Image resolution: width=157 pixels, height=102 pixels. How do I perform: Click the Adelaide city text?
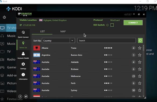[75, 62]
